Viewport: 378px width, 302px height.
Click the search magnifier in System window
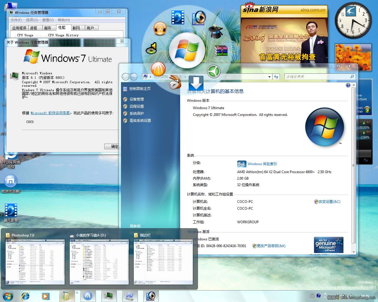coord(352,76)
